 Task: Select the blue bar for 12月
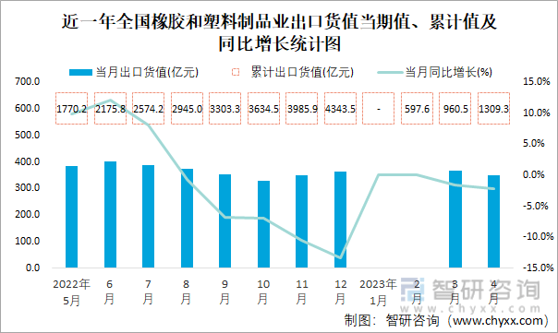click(x=341, y=220)
